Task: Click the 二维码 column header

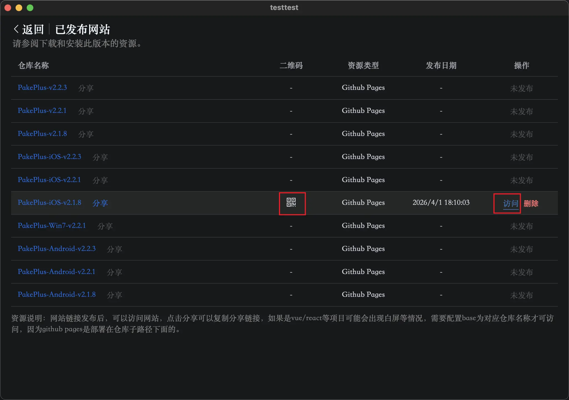Action: pos(291,66)
